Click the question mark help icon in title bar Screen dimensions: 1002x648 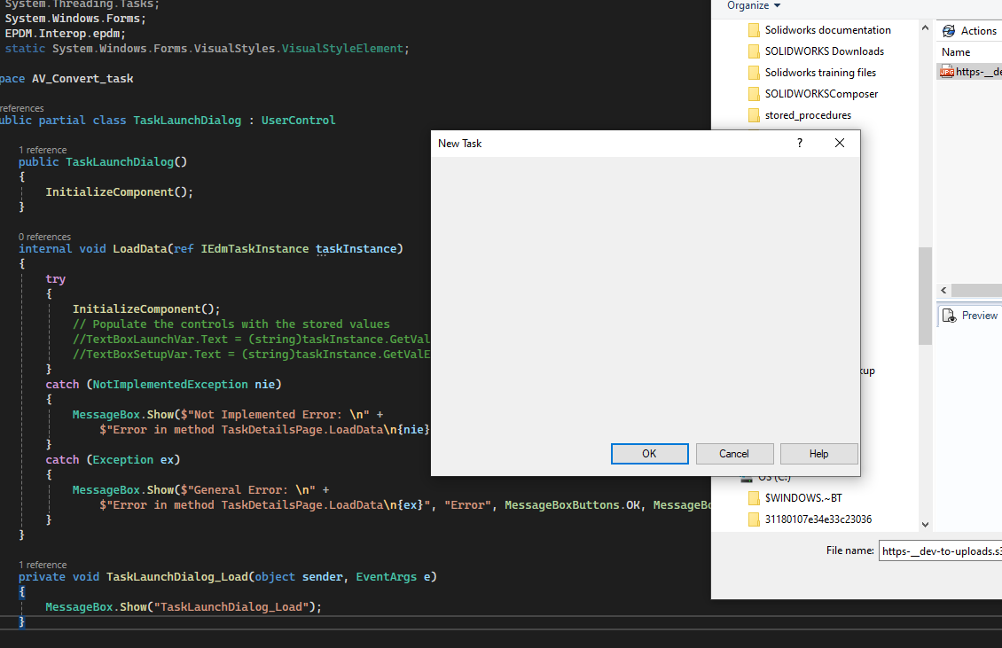click(x=800, y=143)
